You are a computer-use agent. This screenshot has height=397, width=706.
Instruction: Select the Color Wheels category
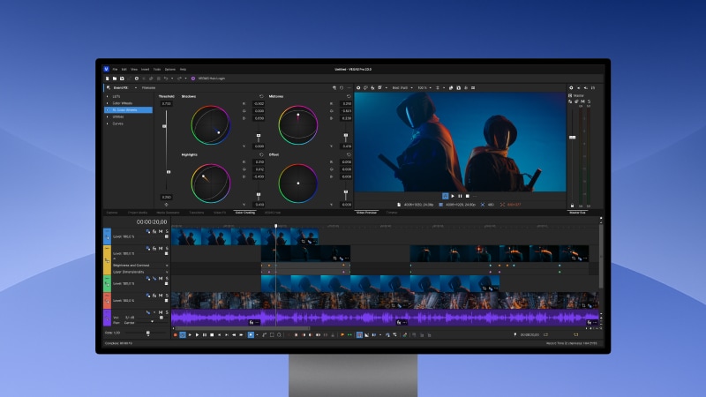click(123, 103)
